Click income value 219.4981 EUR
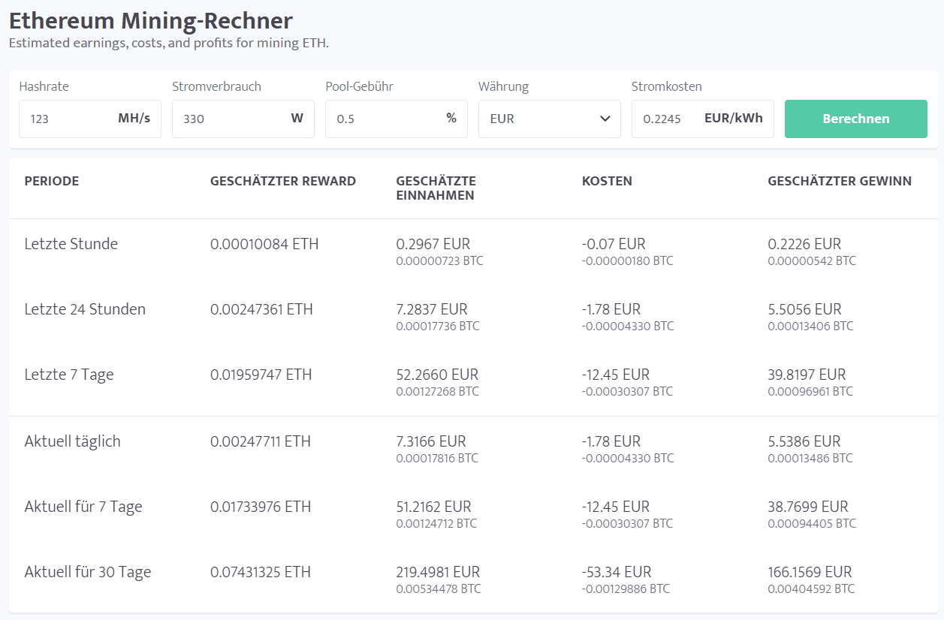944x620 pixels. (438, 572)
